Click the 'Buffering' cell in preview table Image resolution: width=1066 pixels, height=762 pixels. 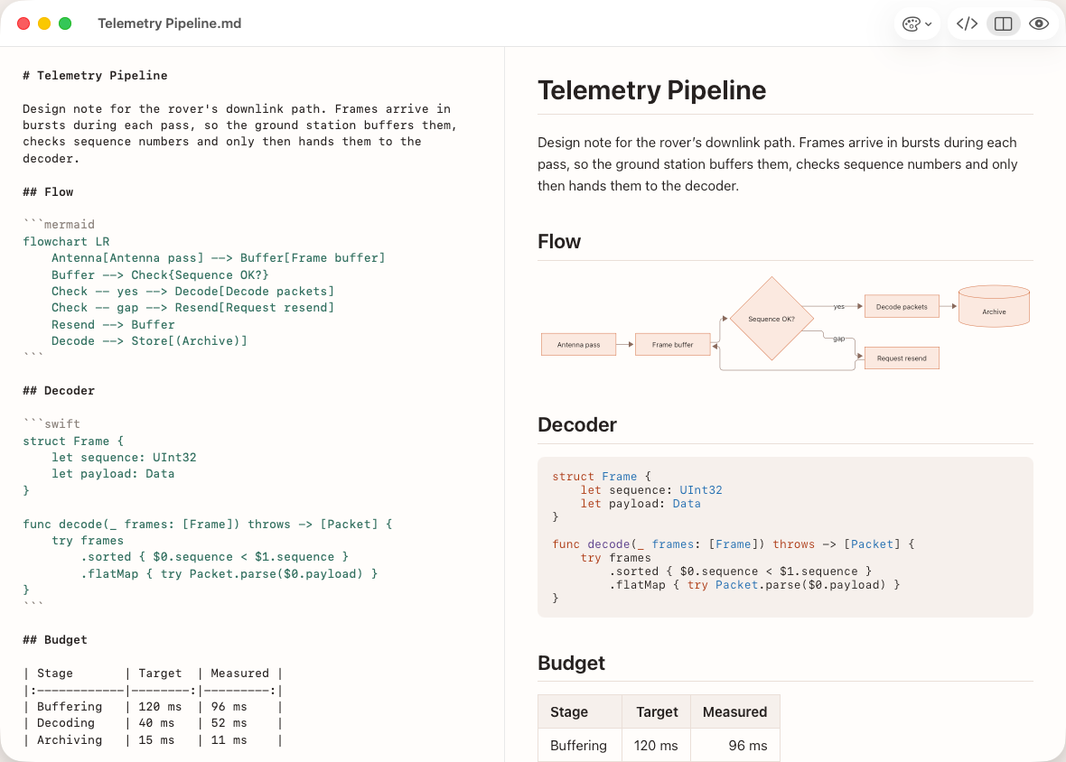(x=580, y=745)
